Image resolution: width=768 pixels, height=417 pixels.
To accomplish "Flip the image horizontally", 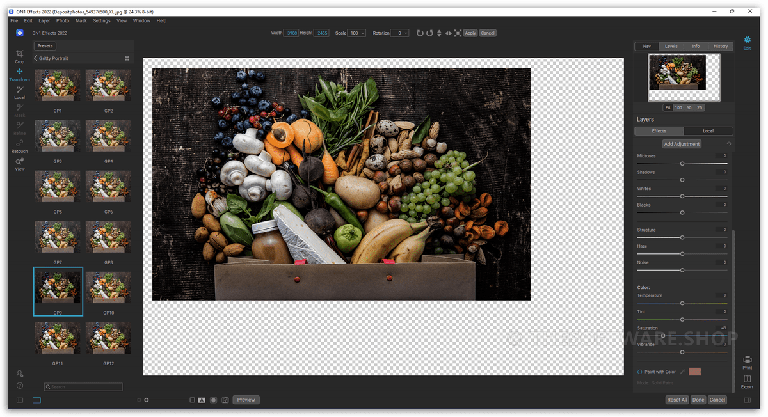I will pos(448,33).
